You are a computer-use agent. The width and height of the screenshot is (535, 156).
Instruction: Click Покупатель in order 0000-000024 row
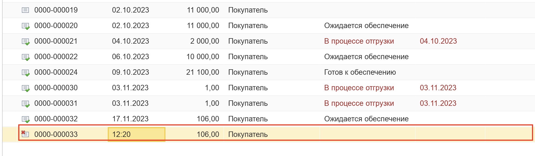pos(248,72)
